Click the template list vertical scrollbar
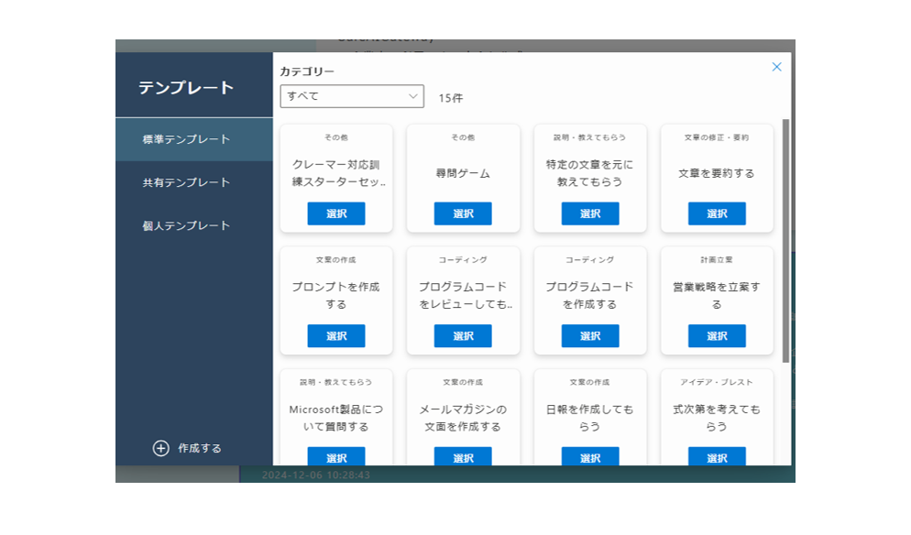 (x=785, y=240)
